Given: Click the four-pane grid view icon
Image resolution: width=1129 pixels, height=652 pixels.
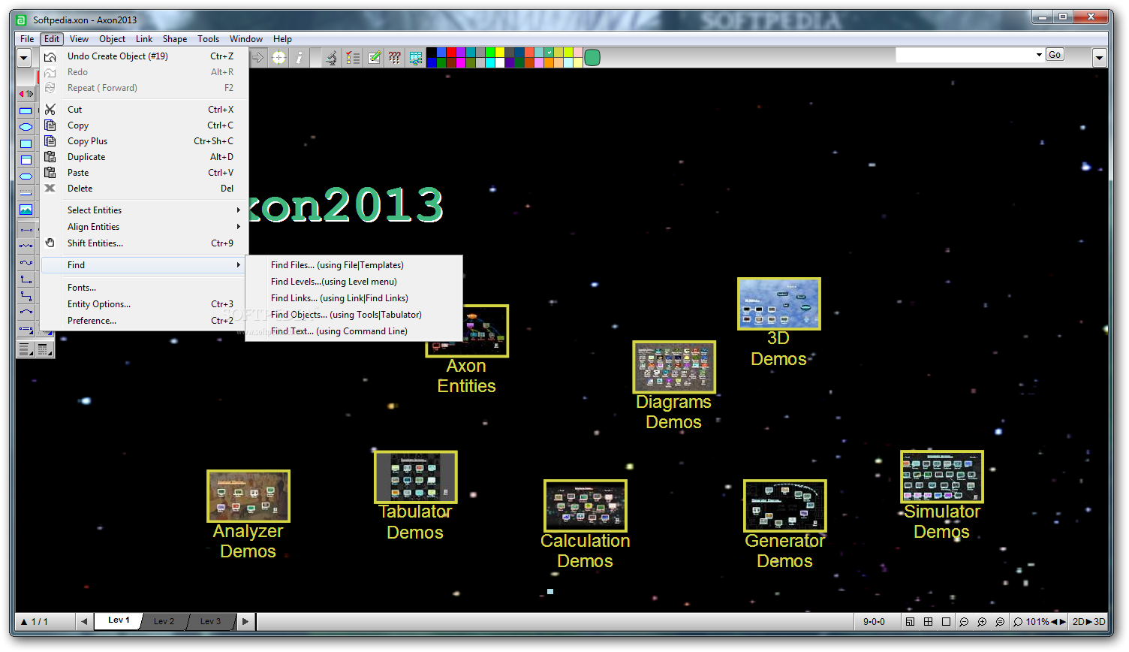Looking at the screenshot, I should 928,622.
